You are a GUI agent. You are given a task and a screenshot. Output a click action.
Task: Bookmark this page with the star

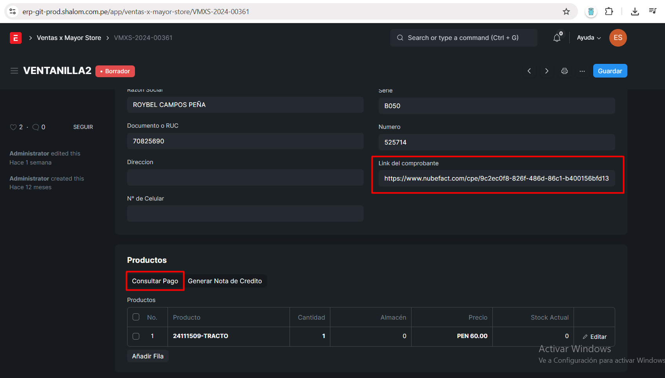(566, 12)
